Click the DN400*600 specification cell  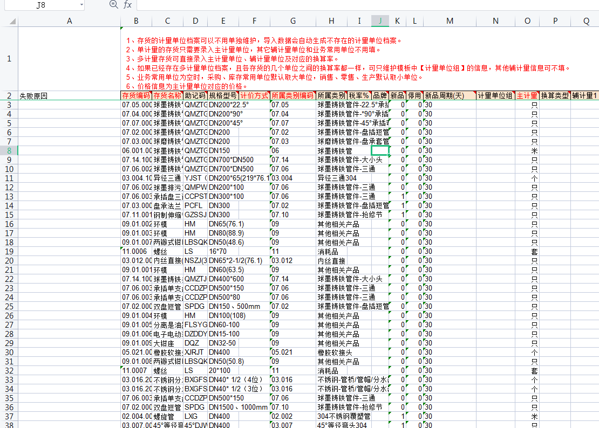tap(223, 279)
